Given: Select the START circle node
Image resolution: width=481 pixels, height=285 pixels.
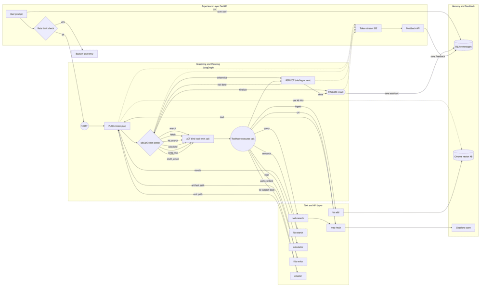Looking at the screenshot, I should [x=83, y=125].
